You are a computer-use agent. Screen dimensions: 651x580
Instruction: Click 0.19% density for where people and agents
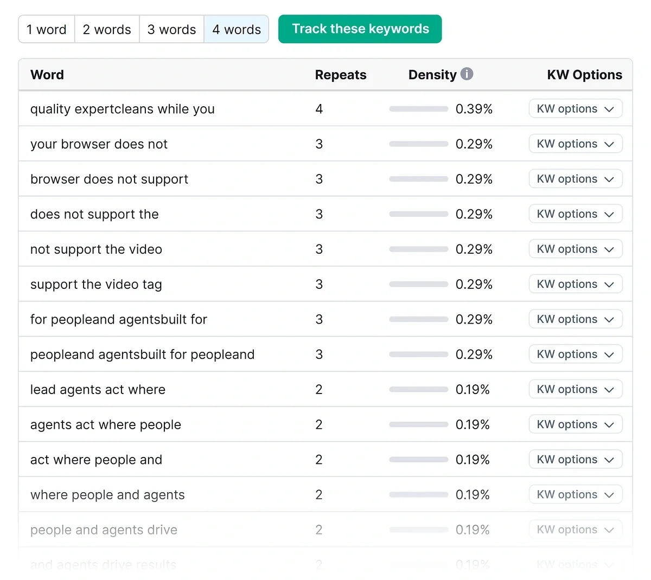[473, 495]
